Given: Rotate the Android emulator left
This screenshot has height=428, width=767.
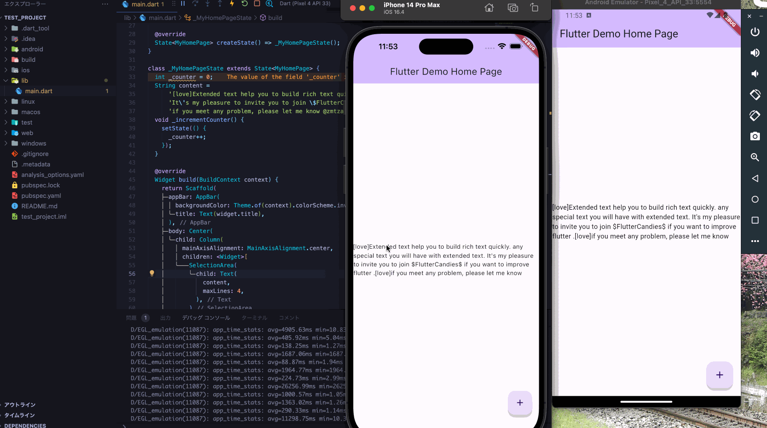Looking at the screenshot, I should click(x=754, y=95).
